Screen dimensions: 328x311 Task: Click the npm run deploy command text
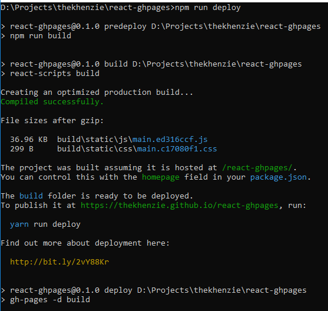208,8
